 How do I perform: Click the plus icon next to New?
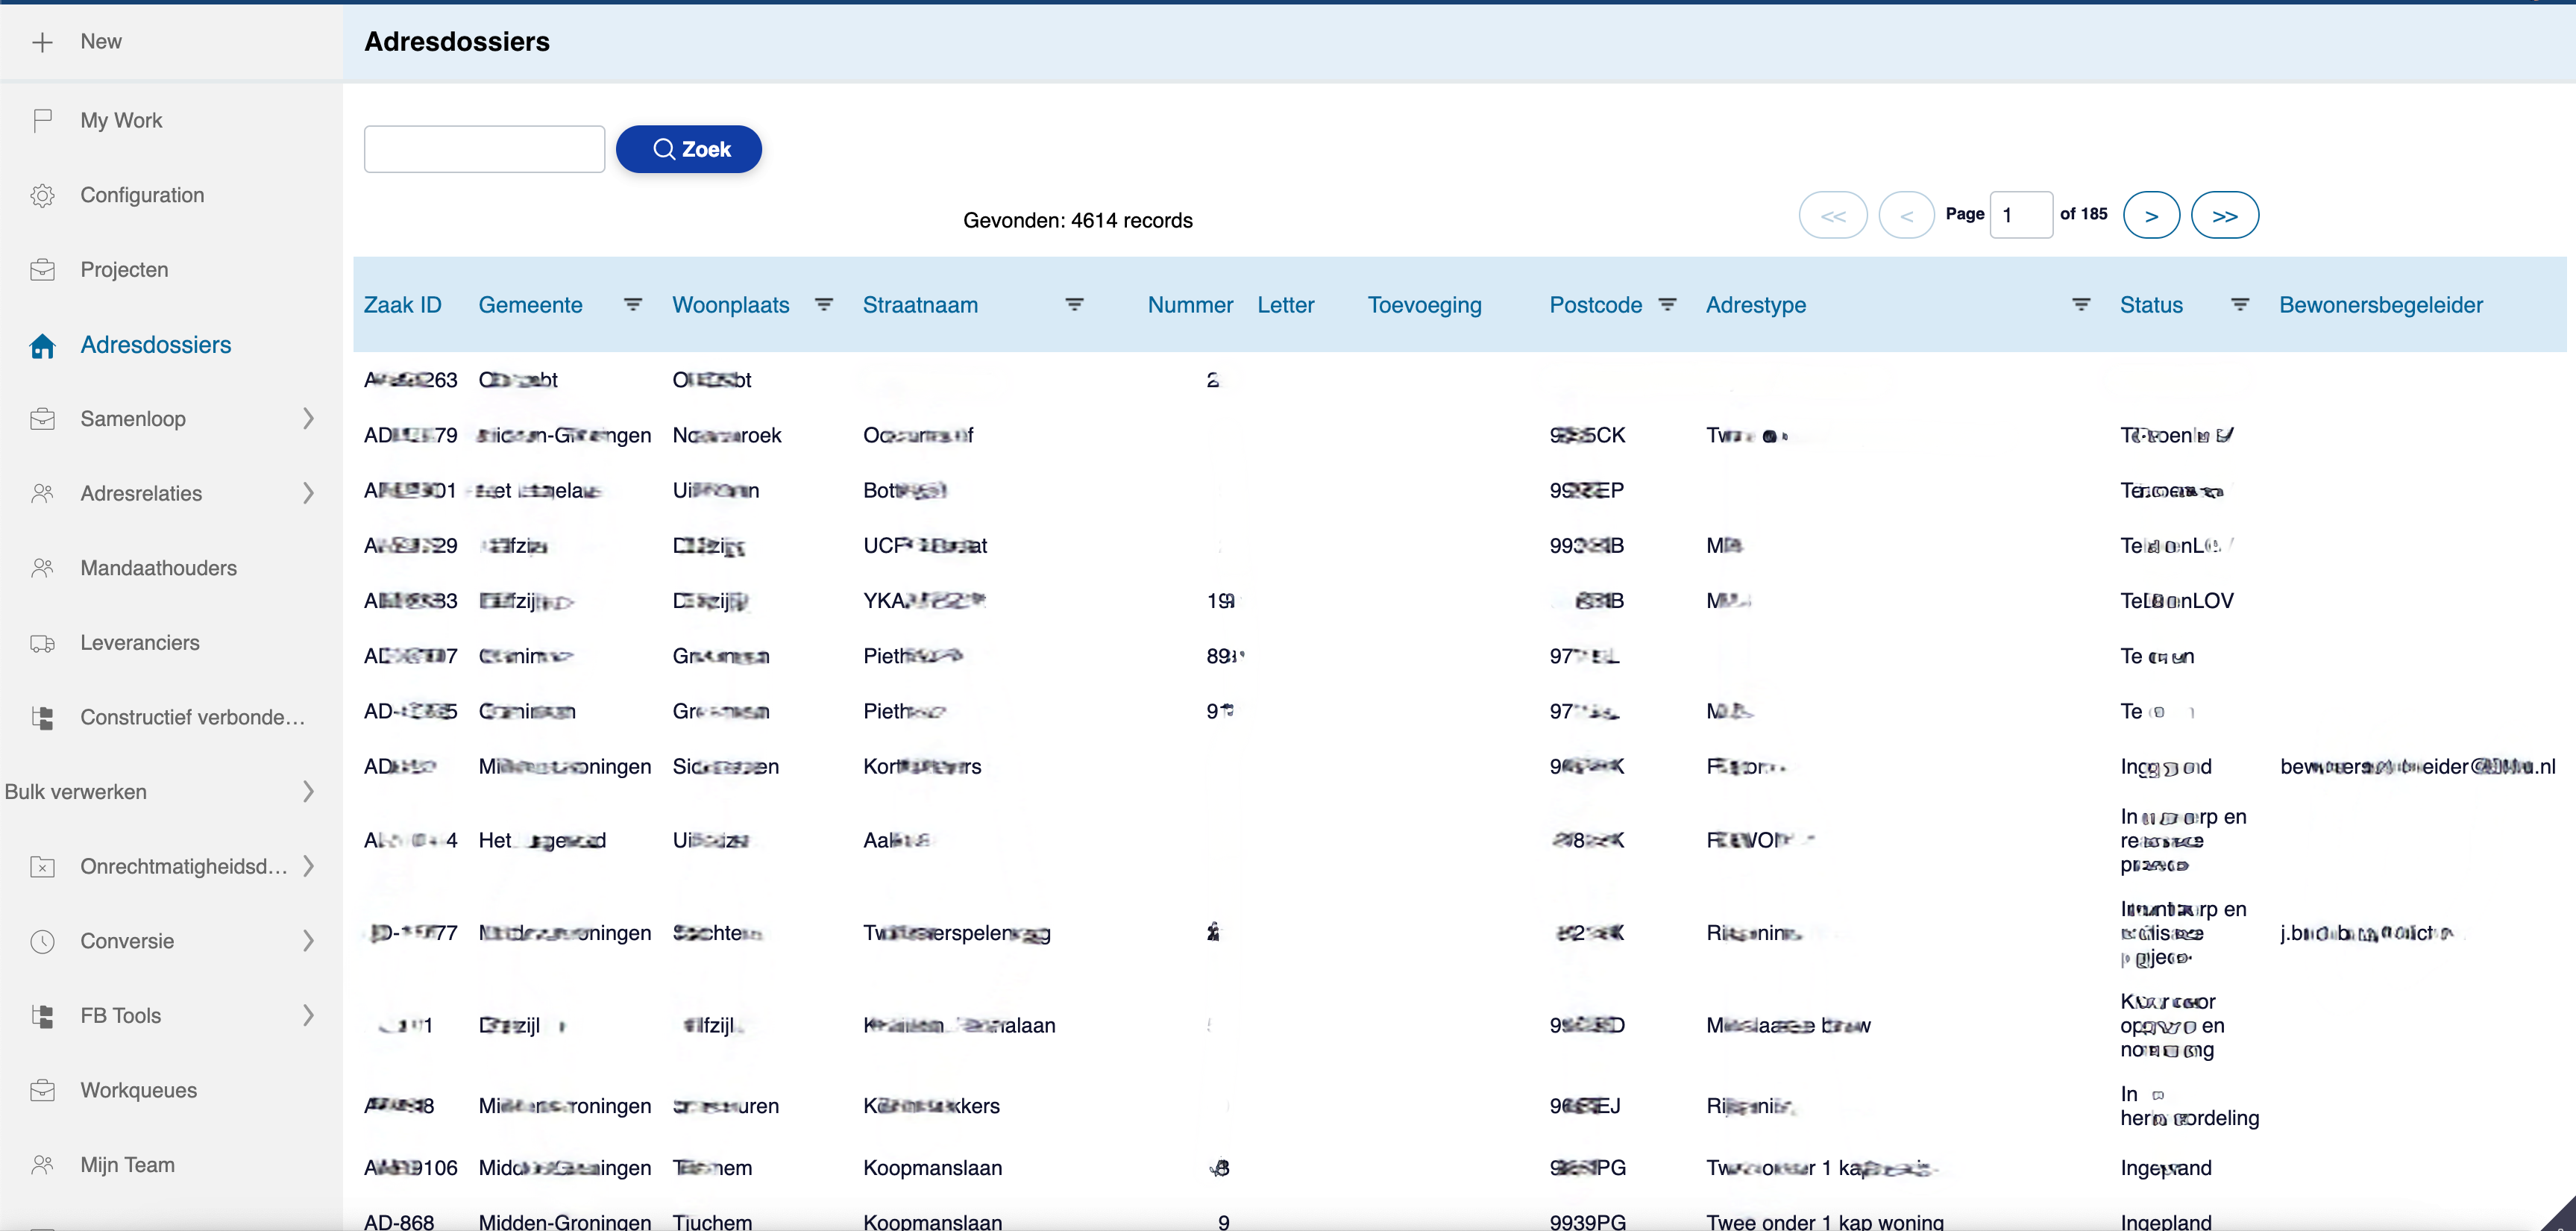point(42,42)
